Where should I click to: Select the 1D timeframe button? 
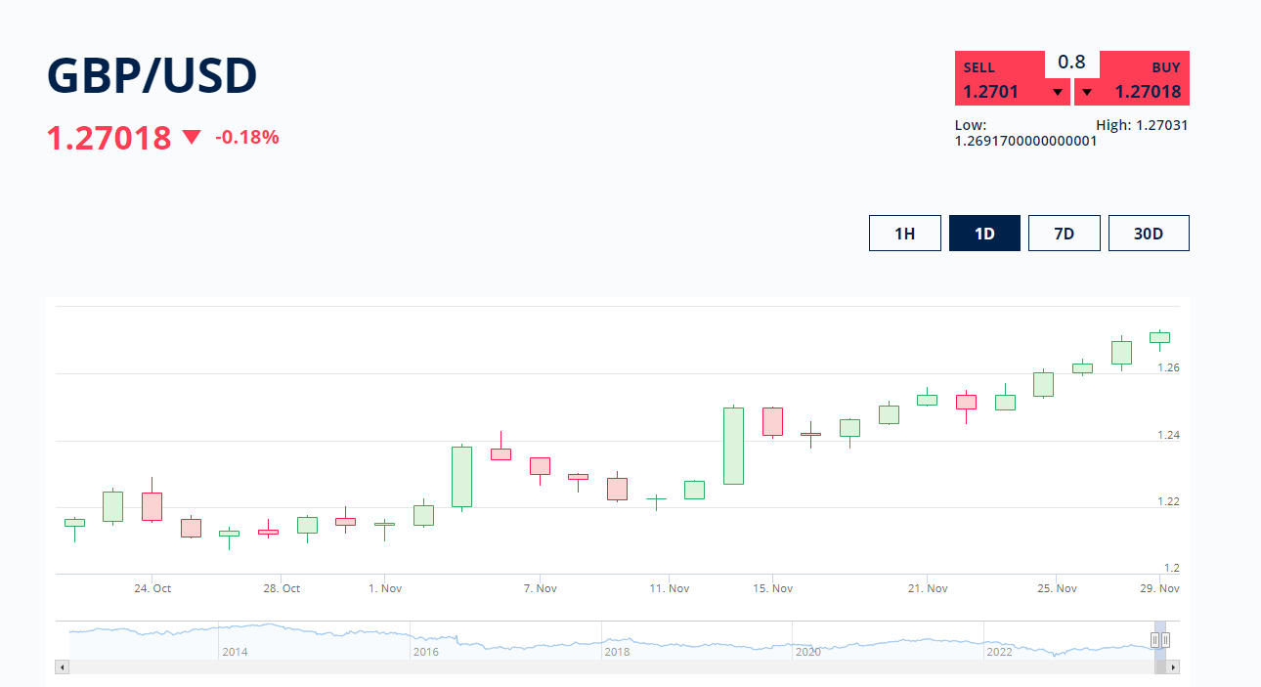click(x=984, y=234)
